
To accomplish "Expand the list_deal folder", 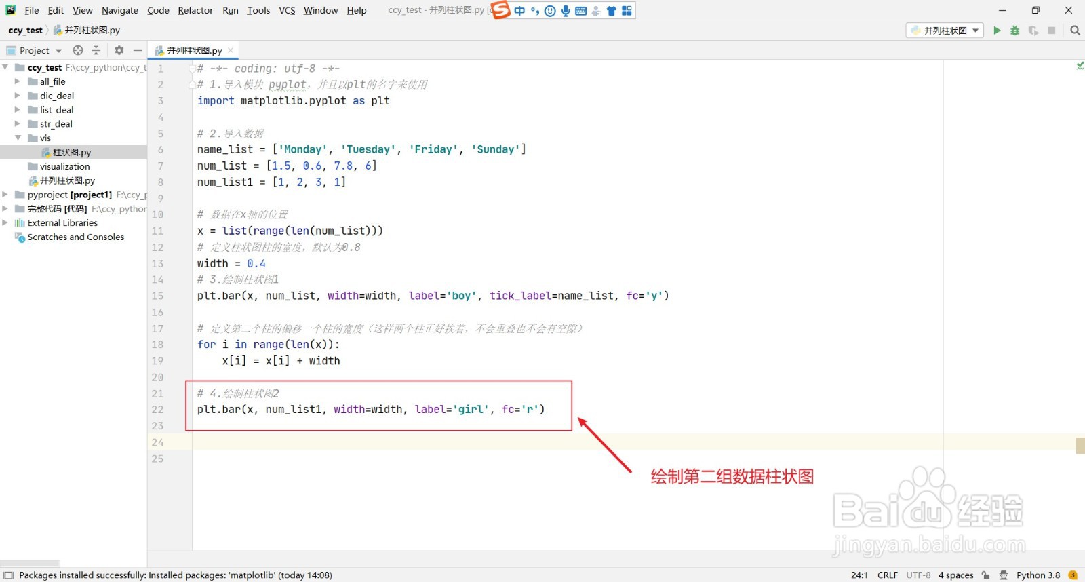I will coord(18,110).
